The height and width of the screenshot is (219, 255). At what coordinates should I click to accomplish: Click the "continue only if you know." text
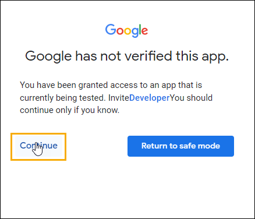pyautogui.click(x=69, y=110)
